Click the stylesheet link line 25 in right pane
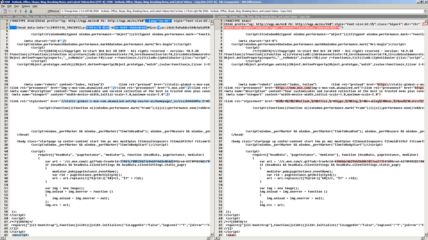The height and width of the screenshot is (240, 428). click(324, 101)
